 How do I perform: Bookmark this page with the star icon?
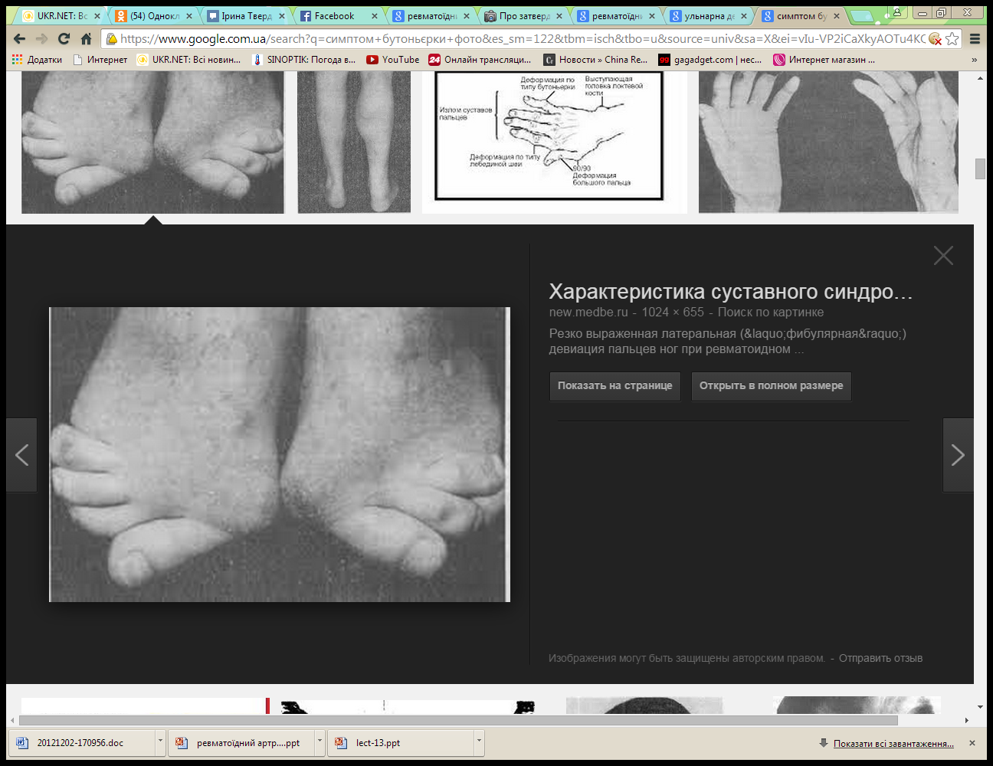pyautogui.click(x=952, y=38)
